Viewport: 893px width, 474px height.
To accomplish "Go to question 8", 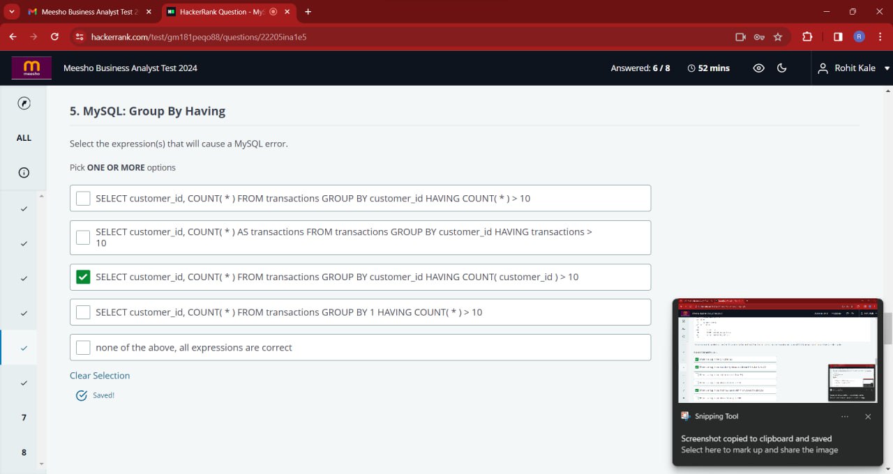I will click(24, 452).
